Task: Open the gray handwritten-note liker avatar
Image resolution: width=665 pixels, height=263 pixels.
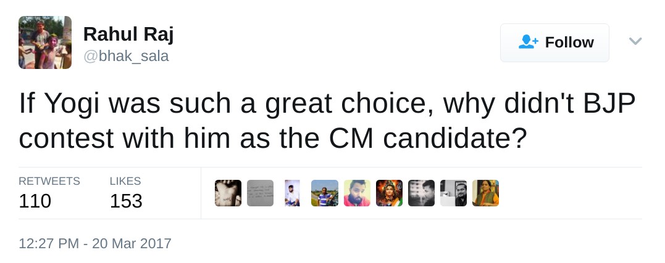Action: click(260, 193)
